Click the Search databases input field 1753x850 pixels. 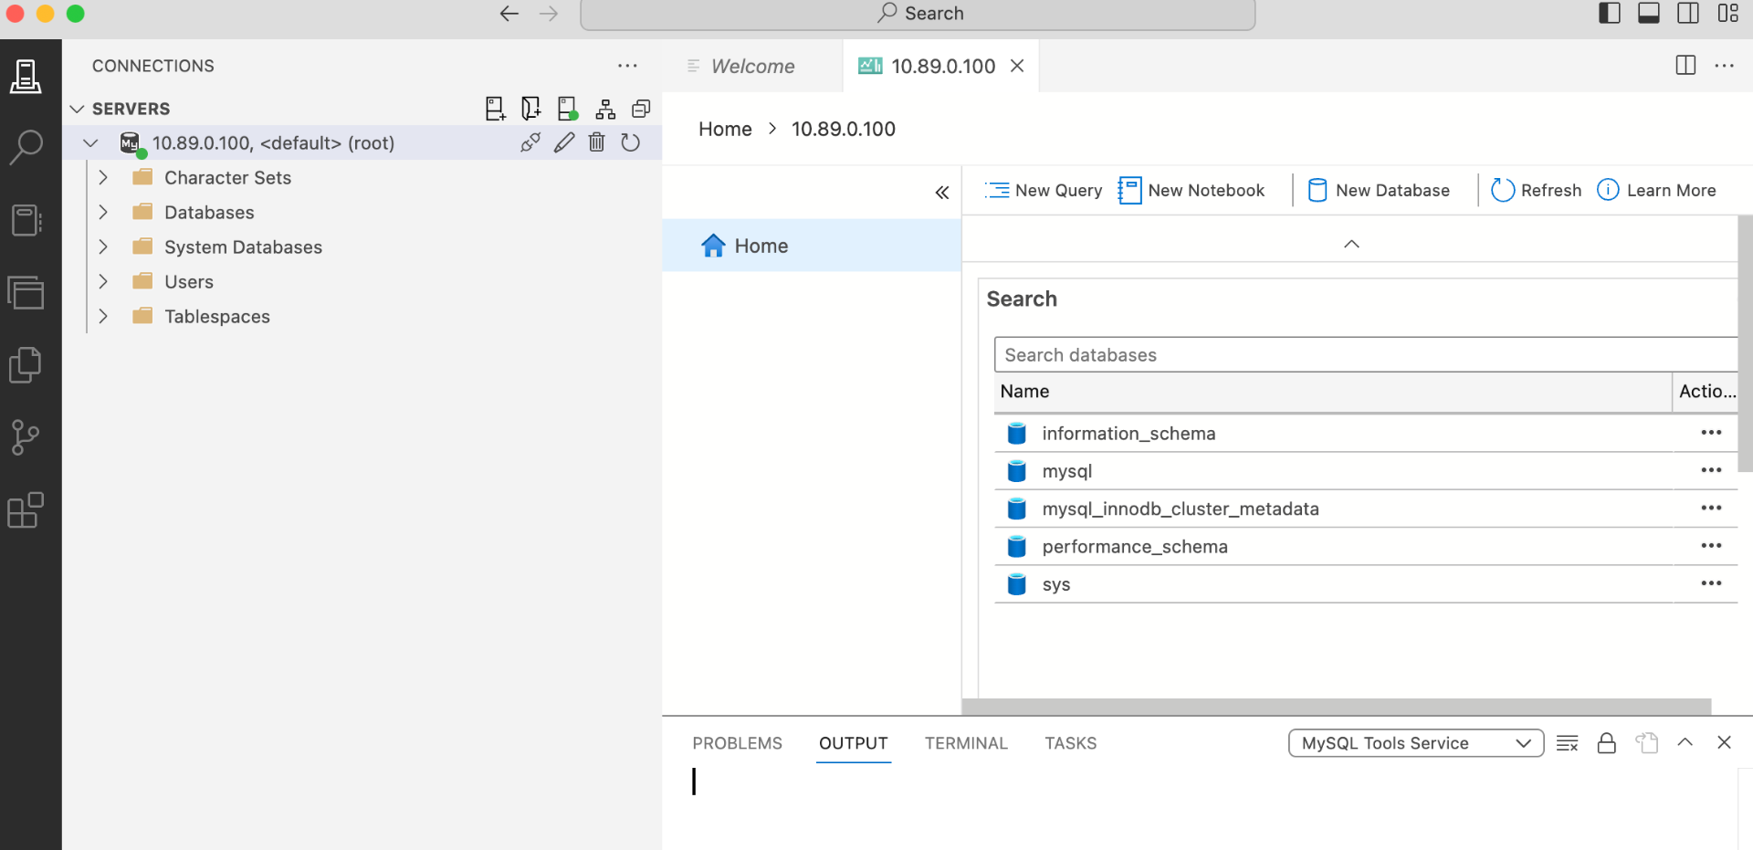click(x=1365, y=354)
